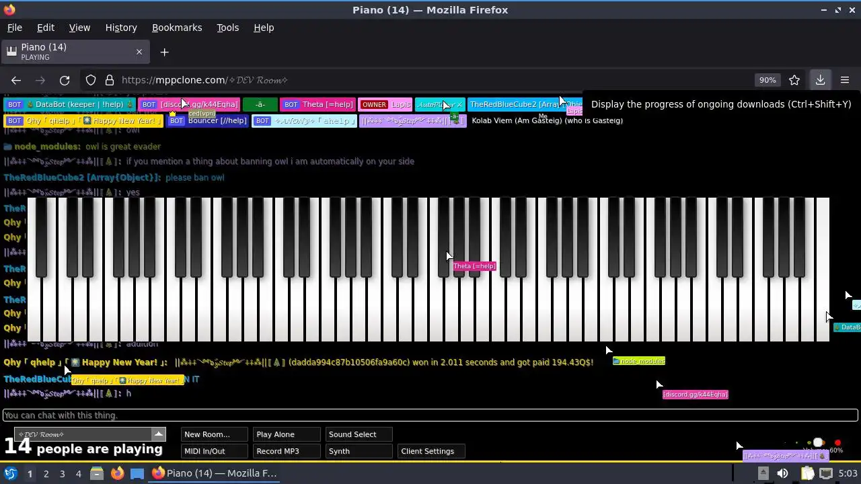Click the Piano (14) Mozilla Firefox taskbar entry
Image resolution: width=861 pixels, height=484 pixels.
[215, 473]
